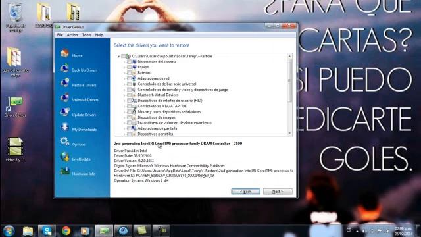Viewport: 421px width, 237px height.
Task: Check Controladoras de bus serie universal
Action: coord(130,84)
